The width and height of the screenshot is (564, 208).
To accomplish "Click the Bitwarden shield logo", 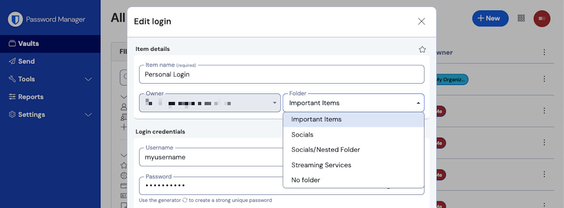I will pos(16,19).
